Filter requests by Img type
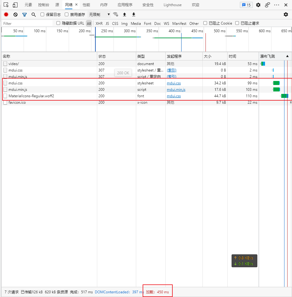This screenshot has width=292, height=297. (x=125, y=24)
